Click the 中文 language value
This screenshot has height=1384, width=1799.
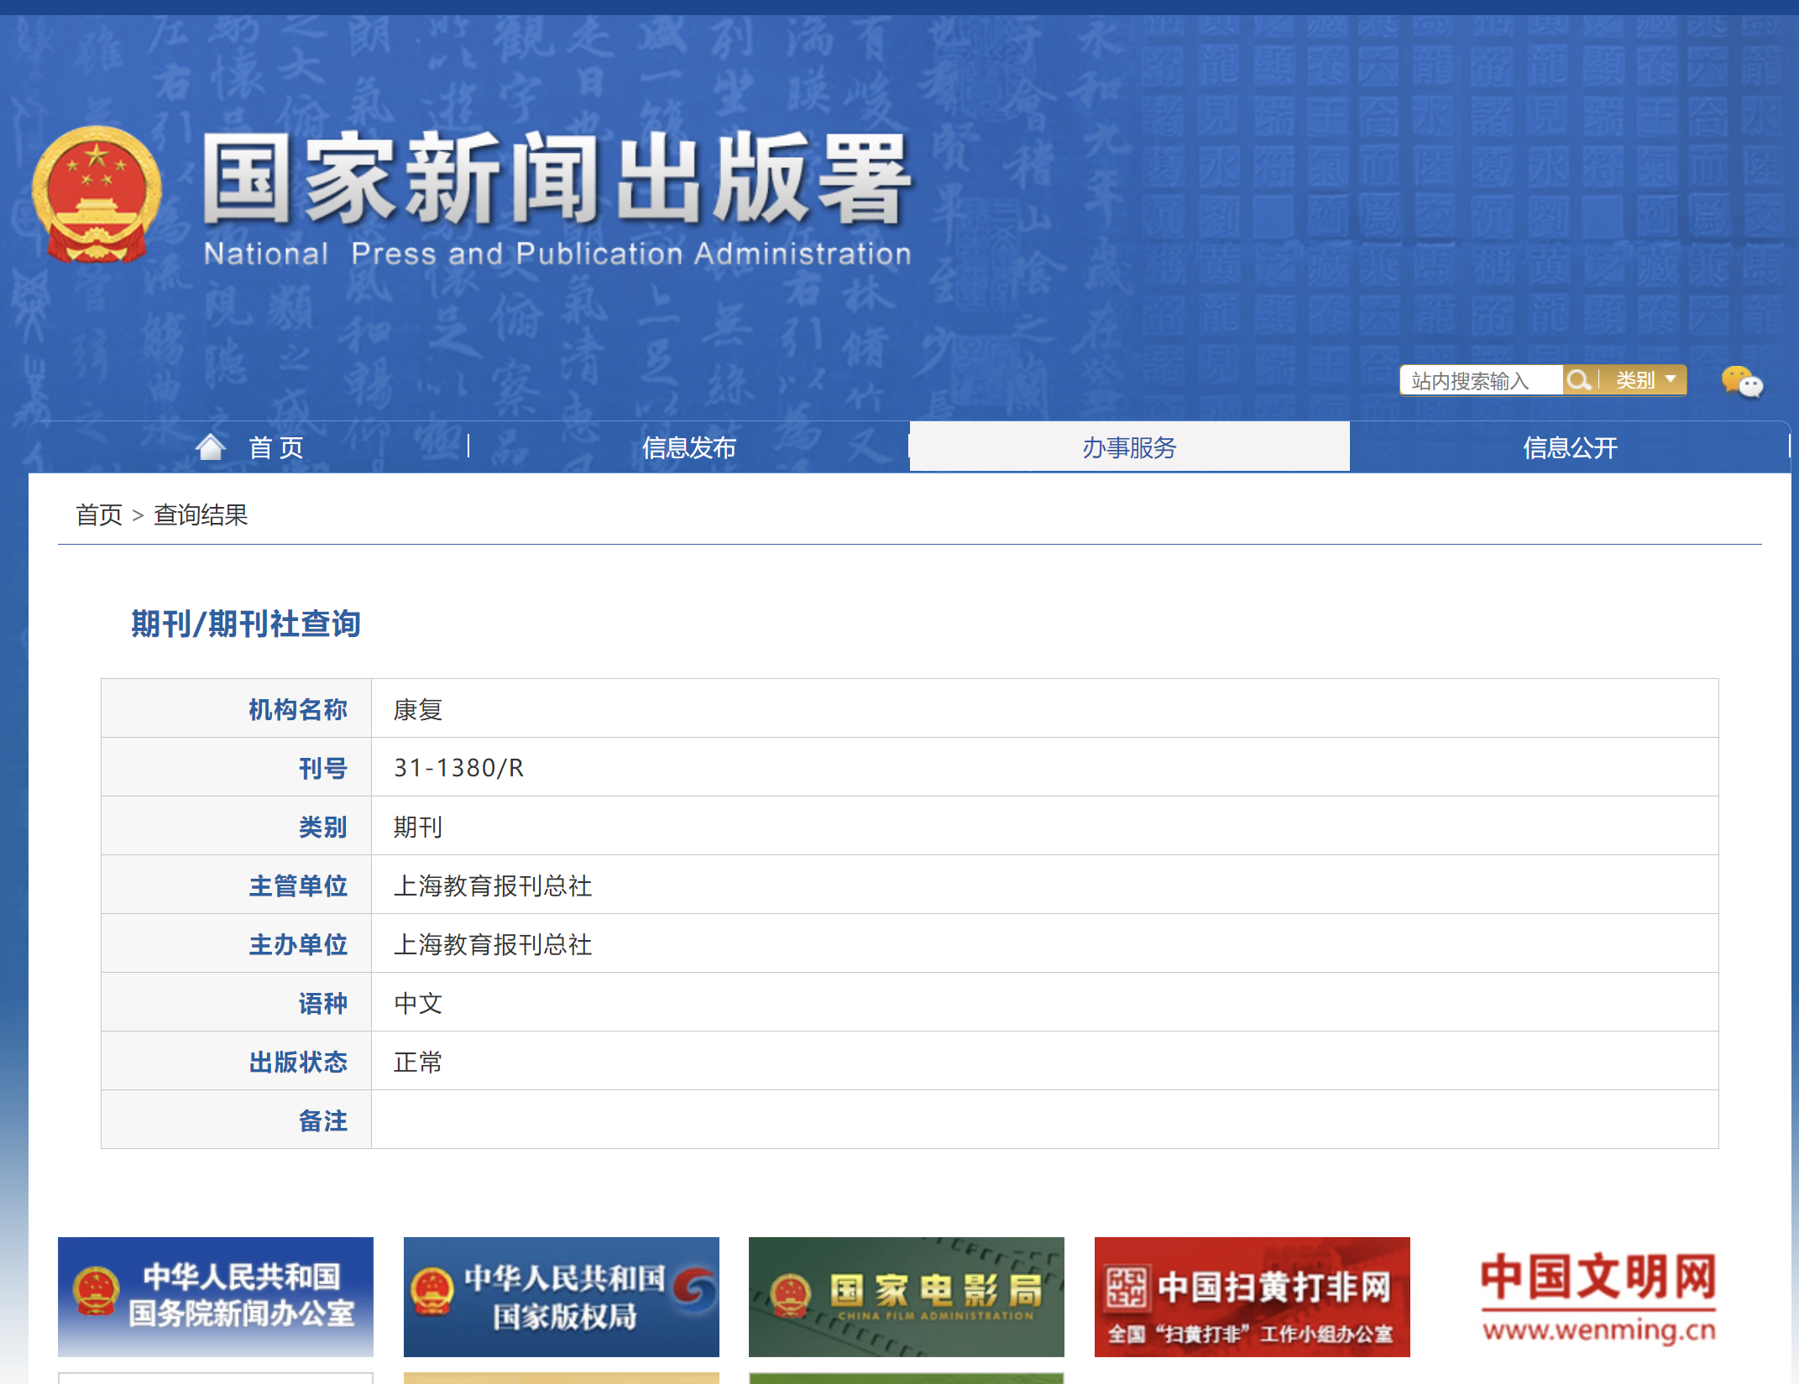pos(418,1003)
